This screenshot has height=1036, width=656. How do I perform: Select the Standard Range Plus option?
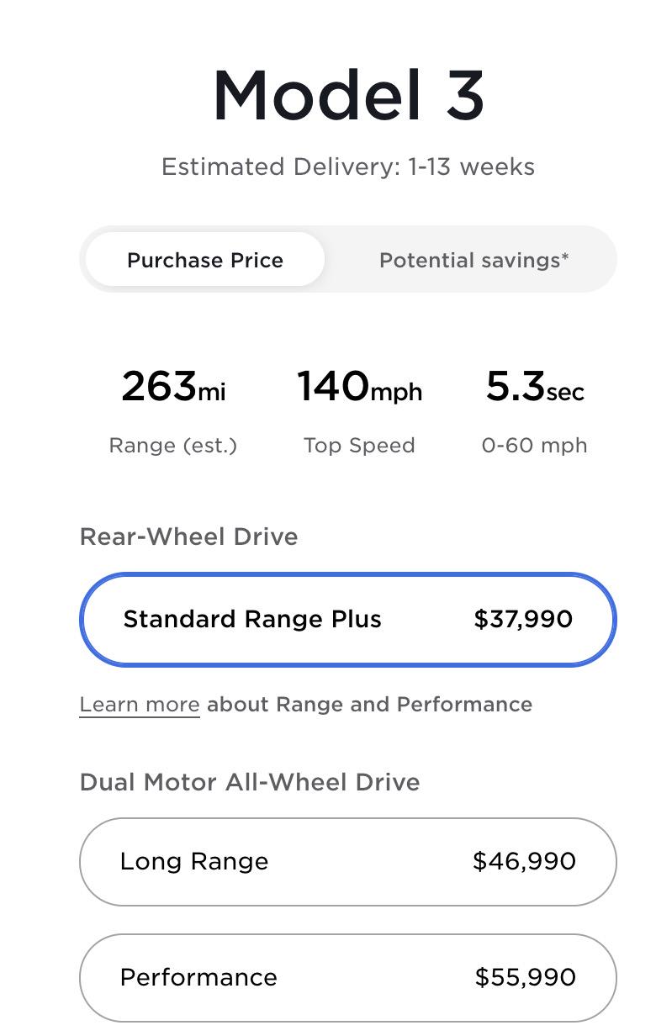348,620
